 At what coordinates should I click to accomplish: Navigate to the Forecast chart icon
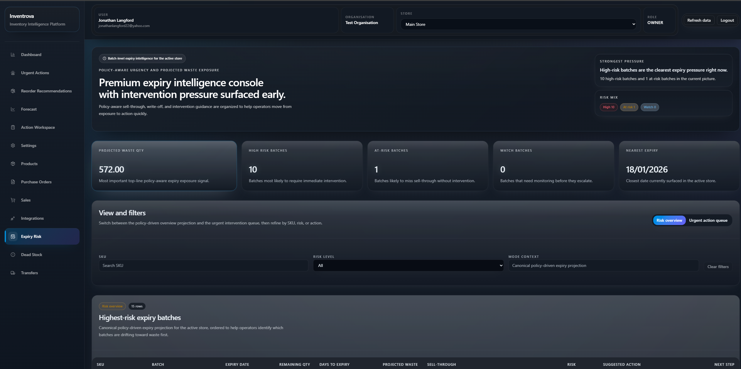pos(13,109)
